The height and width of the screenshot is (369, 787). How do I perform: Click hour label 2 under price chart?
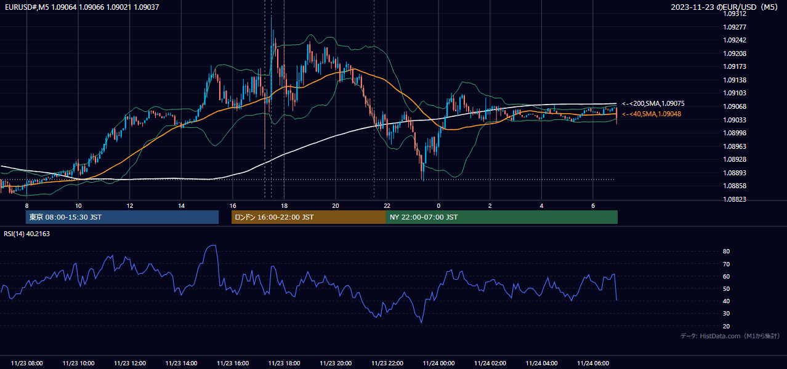[490, 205]
